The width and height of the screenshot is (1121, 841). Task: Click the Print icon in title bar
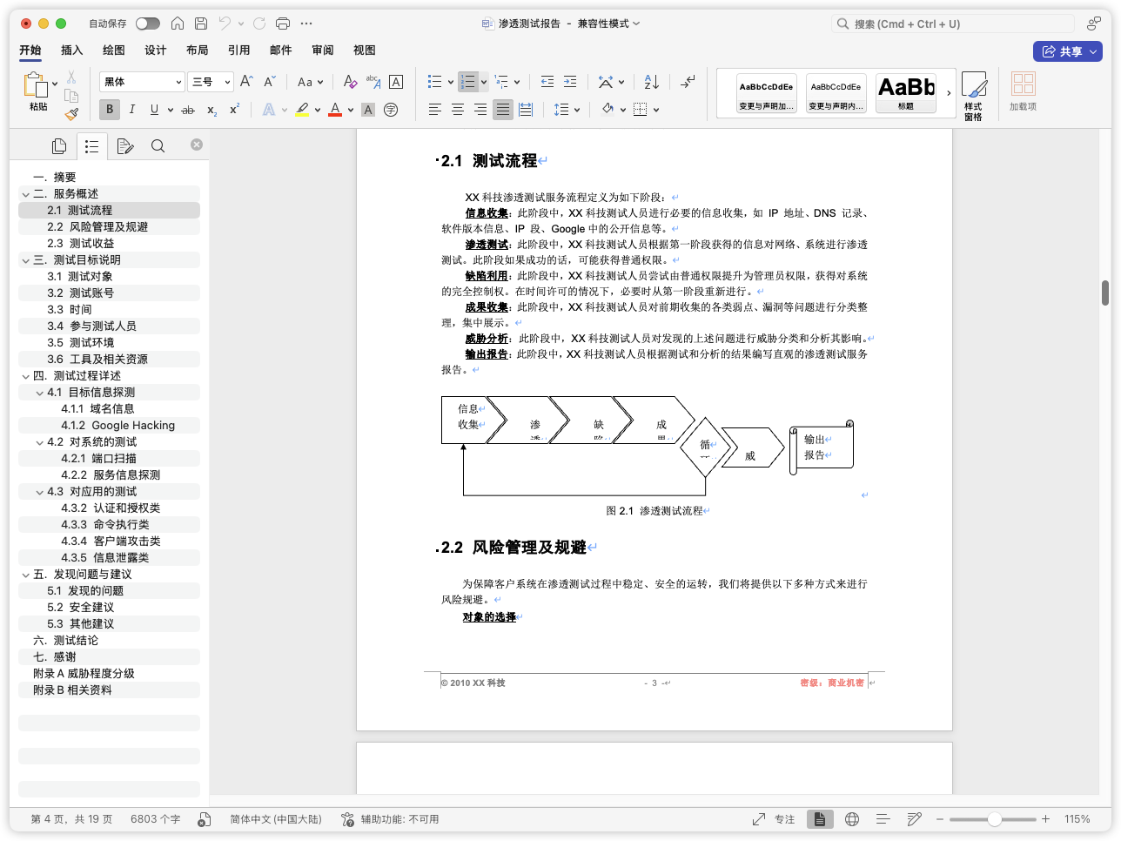click(x=283, y=24)
